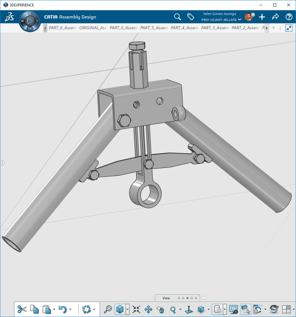The image size is (296, 317).
Task: Select the fifth action bar section dot
Action: click(x=196, y=298)
